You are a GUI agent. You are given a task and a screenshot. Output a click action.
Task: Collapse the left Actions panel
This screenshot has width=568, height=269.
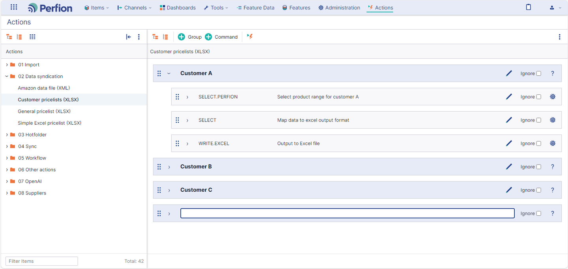tap(128, 37)
